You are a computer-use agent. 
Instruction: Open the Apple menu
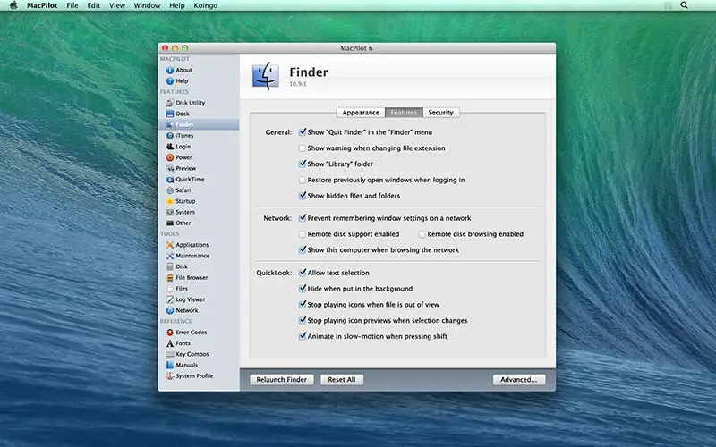[x=13, y=5]
